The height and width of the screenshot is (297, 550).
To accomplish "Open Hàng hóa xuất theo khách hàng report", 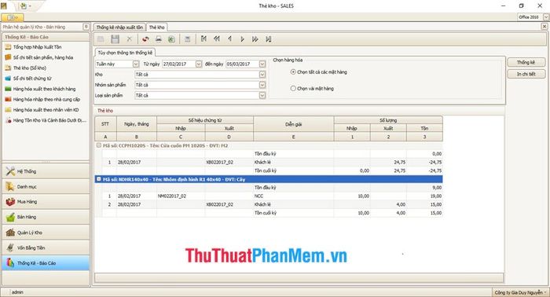I will coord(44,89).
